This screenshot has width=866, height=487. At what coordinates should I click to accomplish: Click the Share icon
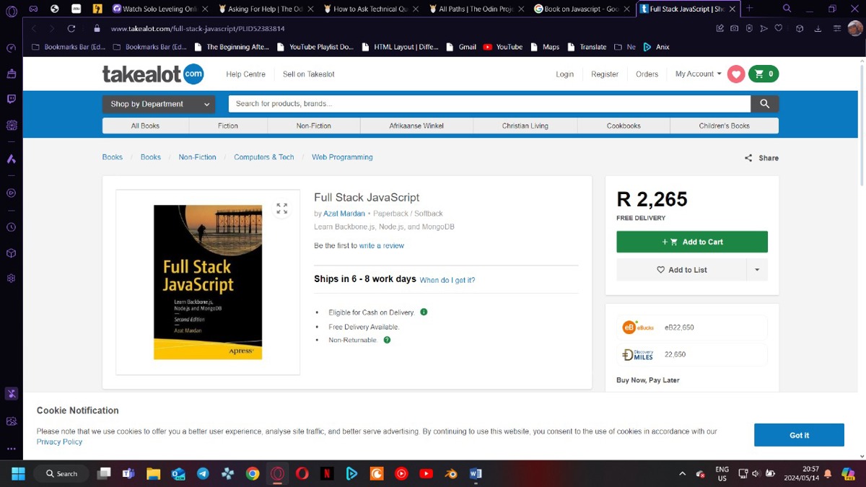[748, 158]
